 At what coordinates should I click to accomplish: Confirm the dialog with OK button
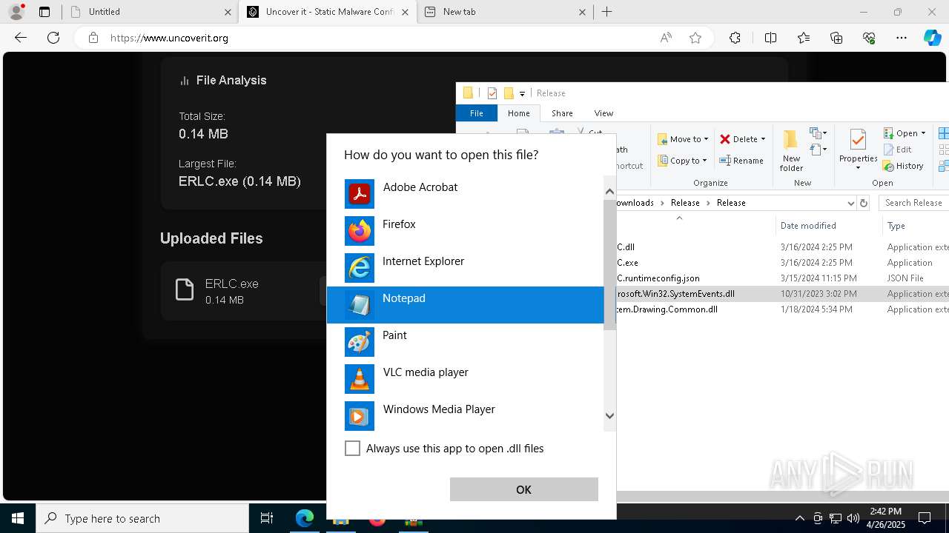(x=523, y=489)
